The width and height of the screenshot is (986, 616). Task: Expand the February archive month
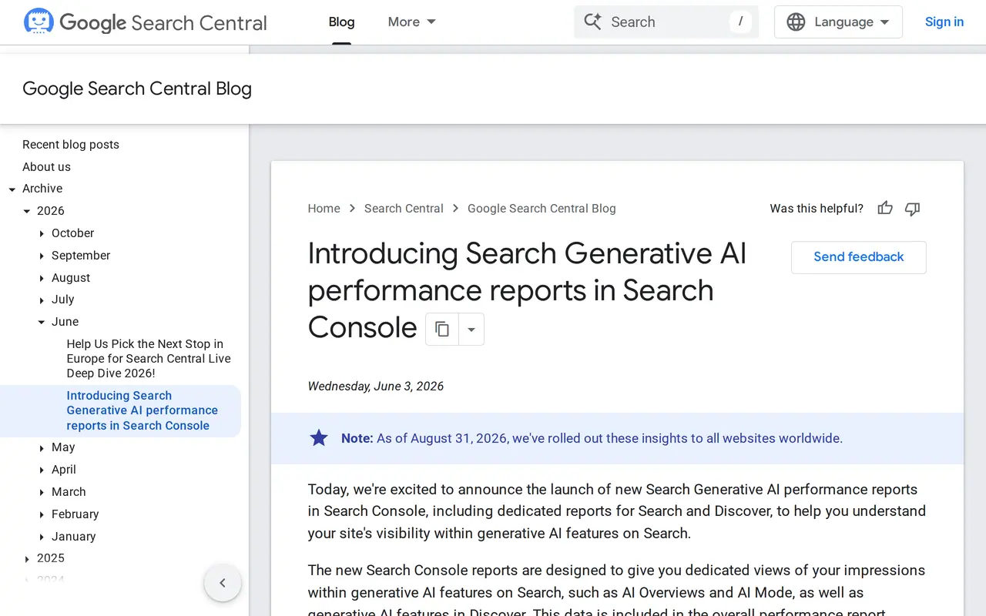pos(42,515)
